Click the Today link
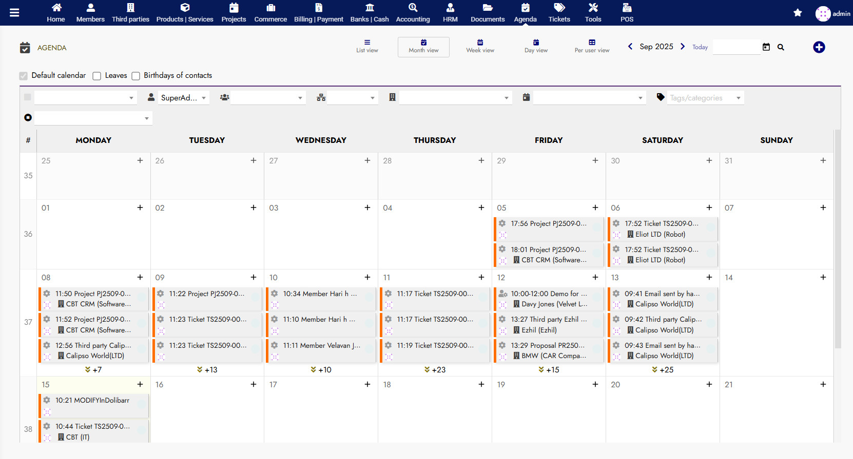The width and height of the screenshot is (853, 459). [700, 47]
